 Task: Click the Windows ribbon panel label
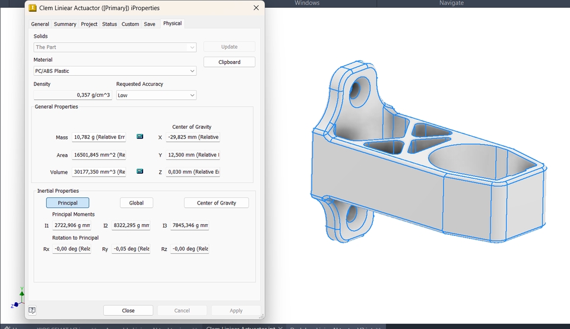[x=307, y=3]
